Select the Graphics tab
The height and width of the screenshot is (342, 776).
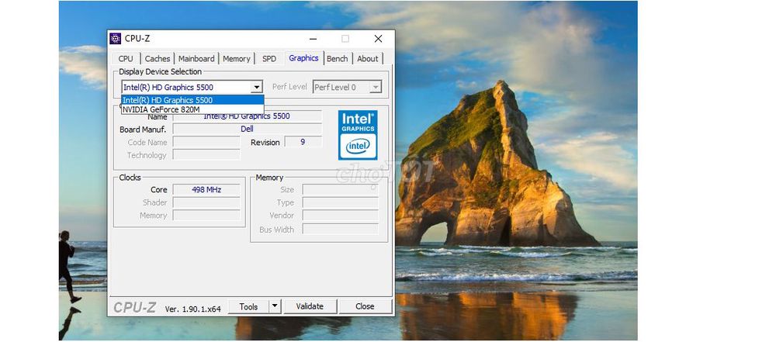tap(303, 58)
